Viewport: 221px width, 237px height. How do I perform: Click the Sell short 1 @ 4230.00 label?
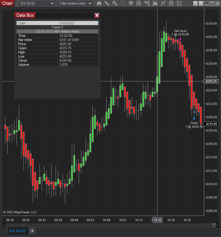[180, 33]
